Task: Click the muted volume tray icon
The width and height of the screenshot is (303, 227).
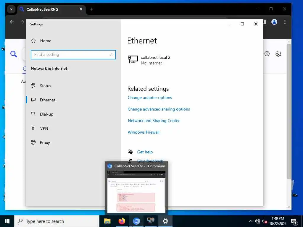Action: (265, 221)
